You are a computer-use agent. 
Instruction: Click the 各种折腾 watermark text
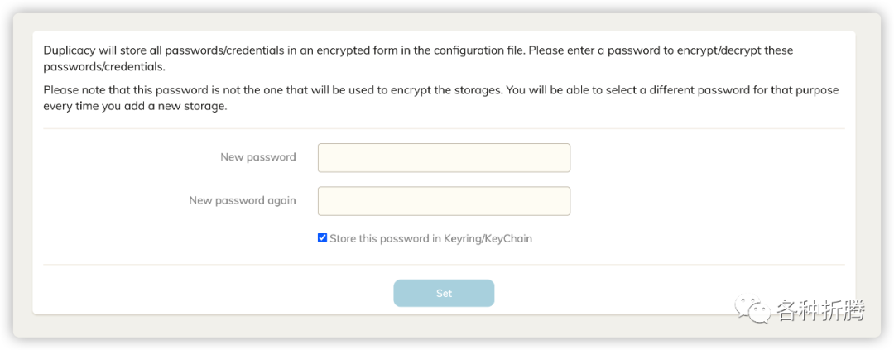[819, 311]
